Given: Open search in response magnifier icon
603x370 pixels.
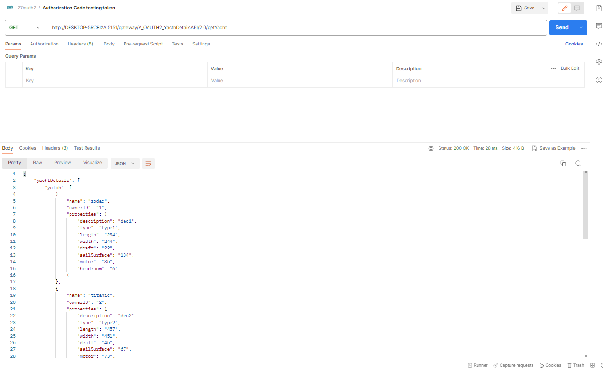Looking at the screenshot, I should point(578,163).
